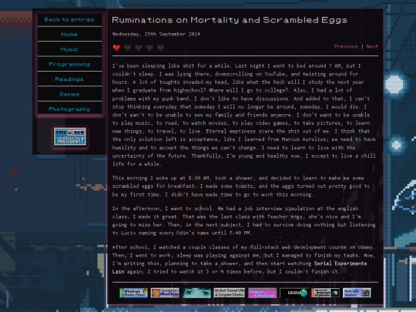This screenshot has height=312, width=416.
Task: Open the Readings section
Action: point(69,79)
